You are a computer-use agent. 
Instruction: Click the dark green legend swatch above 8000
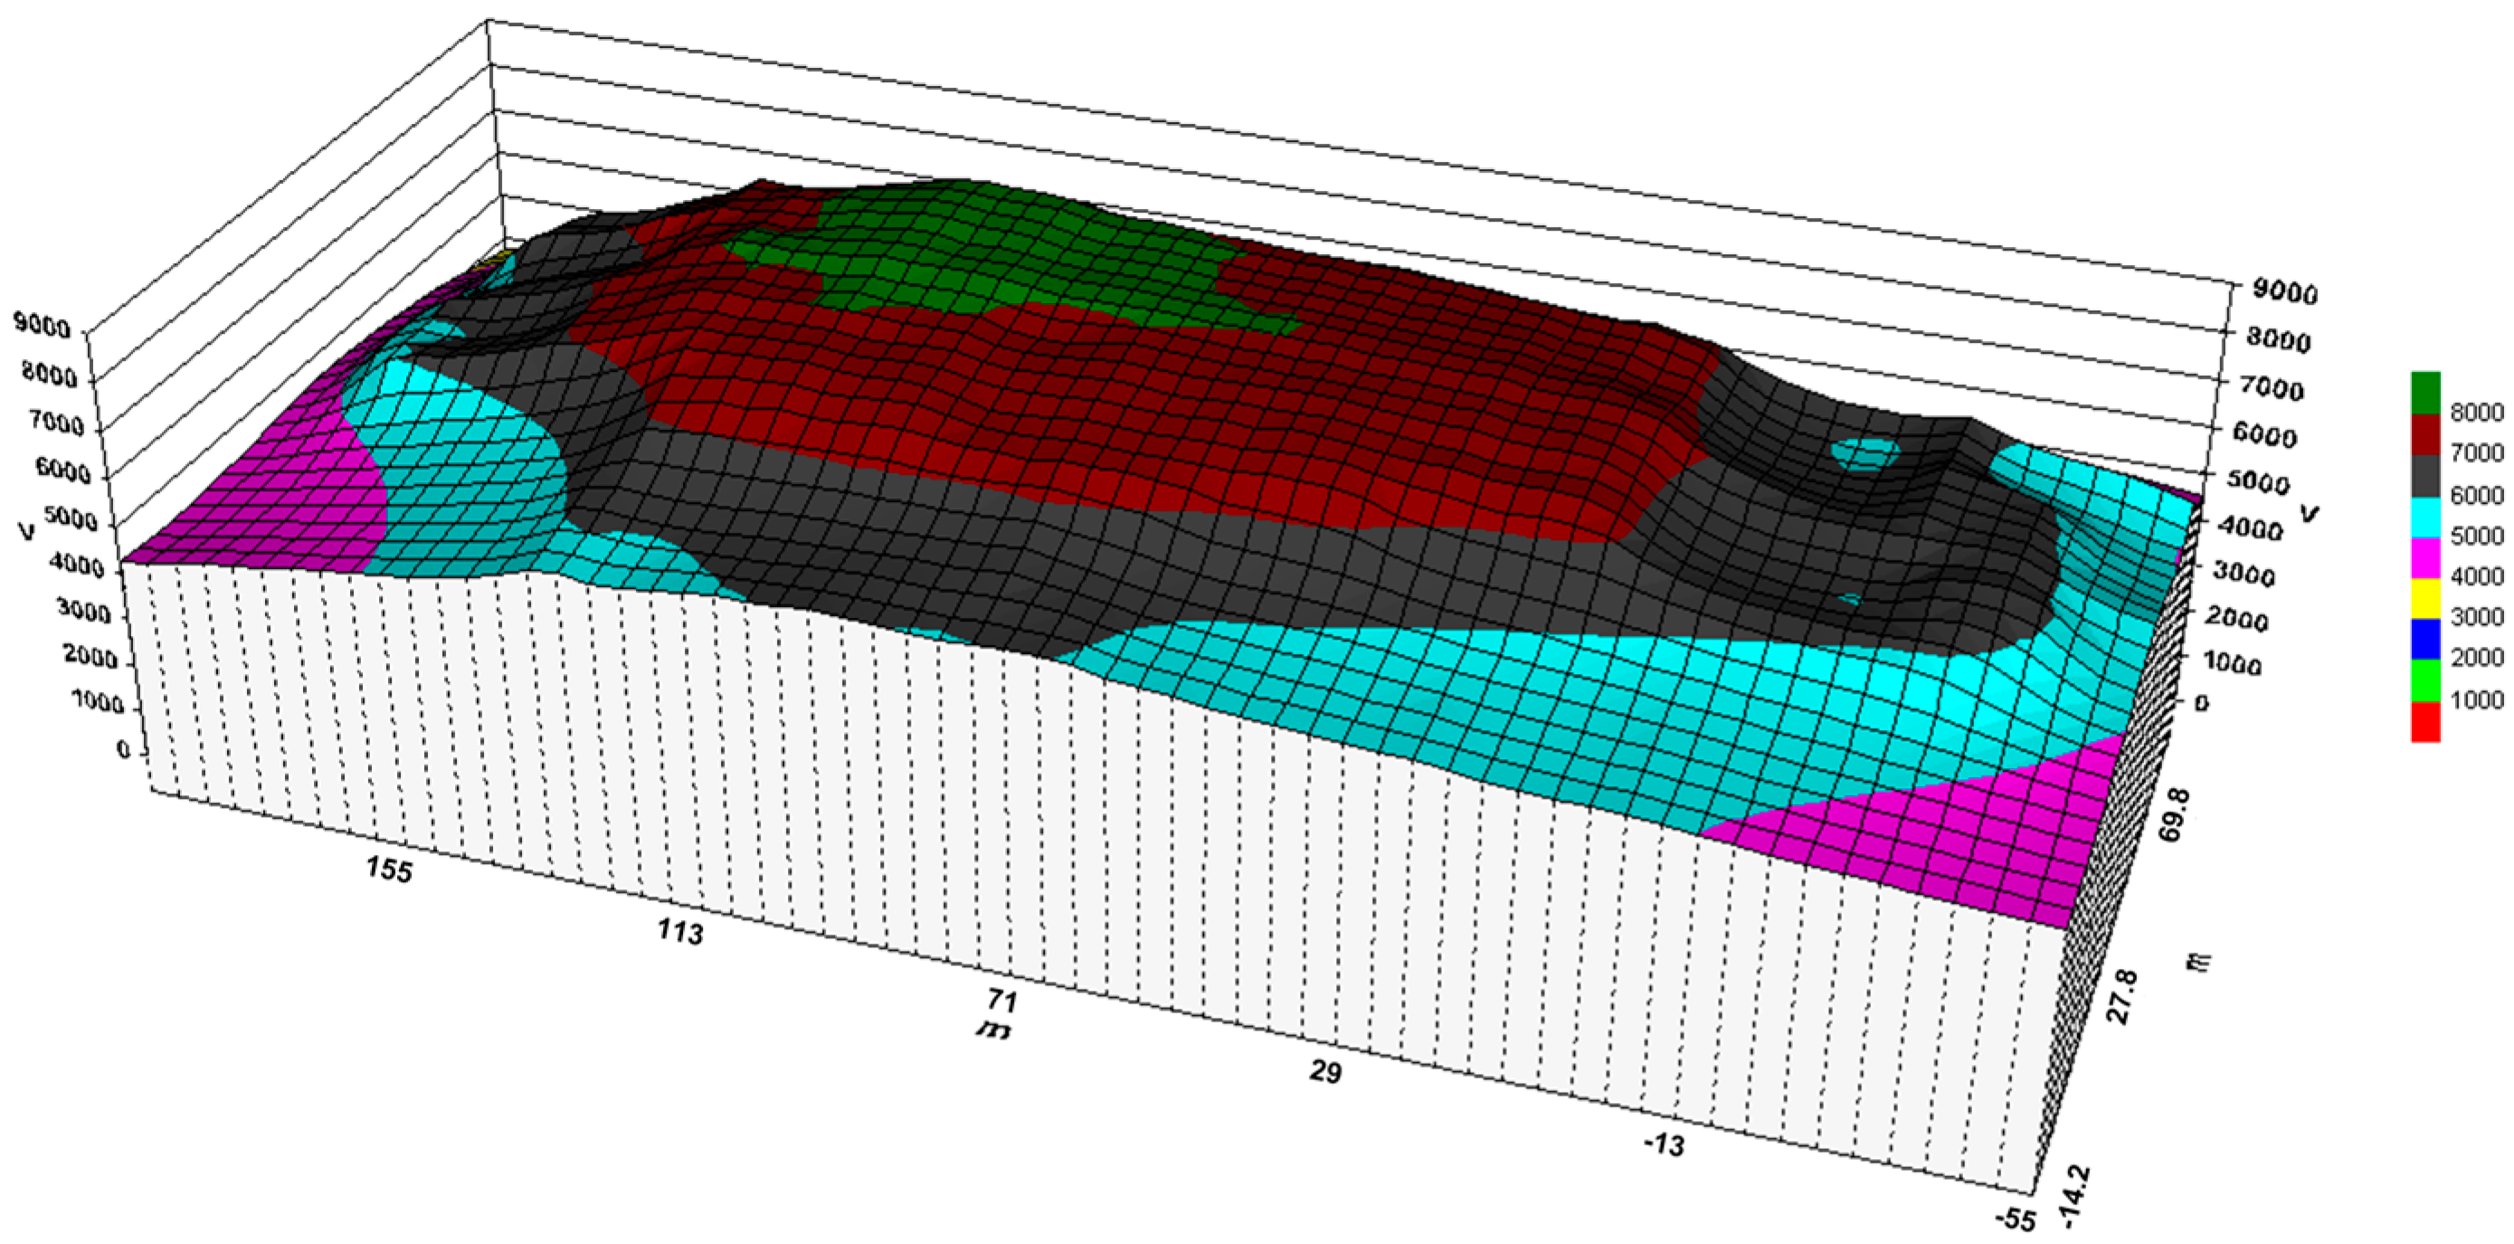click(x=2425, y=393)
